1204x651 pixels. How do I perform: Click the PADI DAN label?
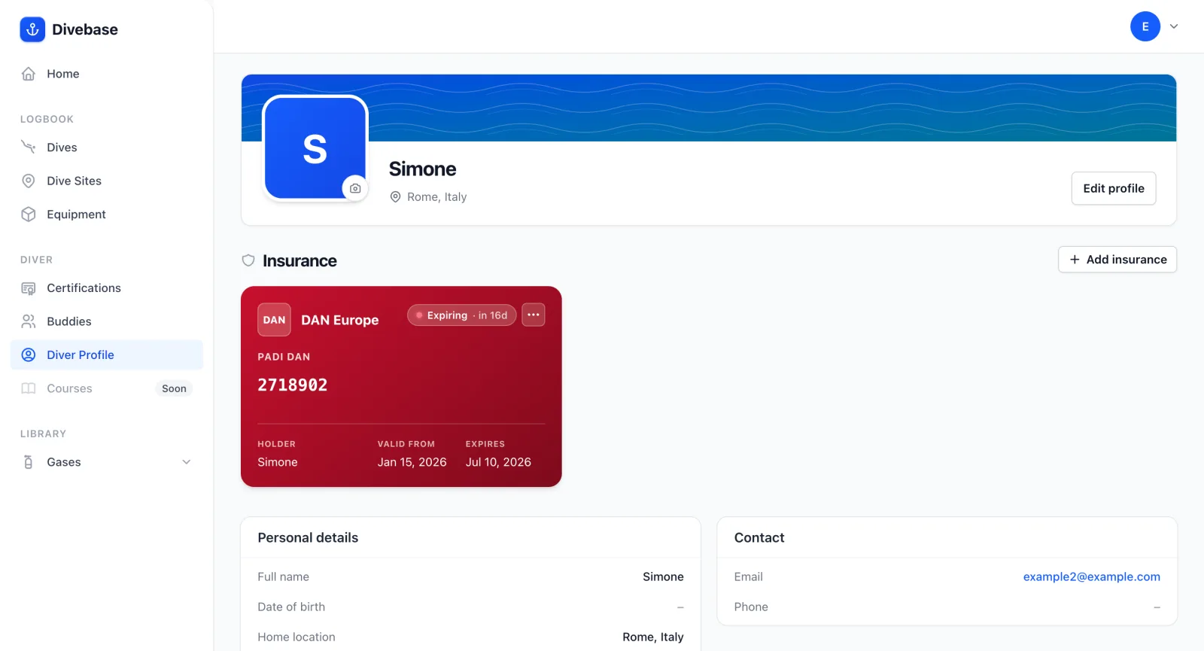[284, 357]
